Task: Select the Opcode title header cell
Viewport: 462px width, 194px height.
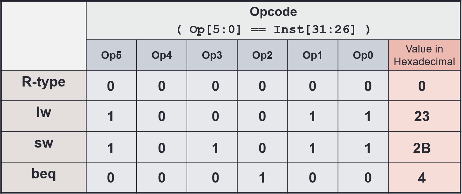Action: [273, 20]
